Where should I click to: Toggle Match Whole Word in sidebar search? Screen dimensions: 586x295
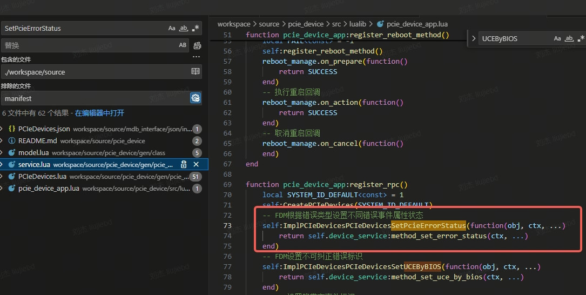pos(184,28)
